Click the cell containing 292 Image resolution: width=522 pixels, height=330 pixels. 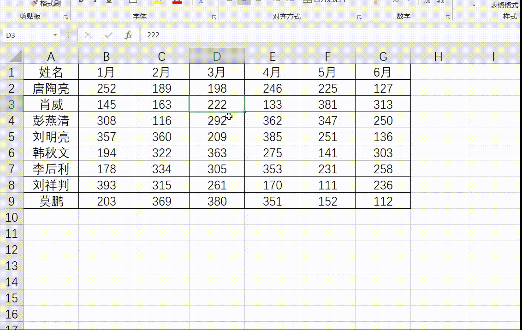pos(217,120)
